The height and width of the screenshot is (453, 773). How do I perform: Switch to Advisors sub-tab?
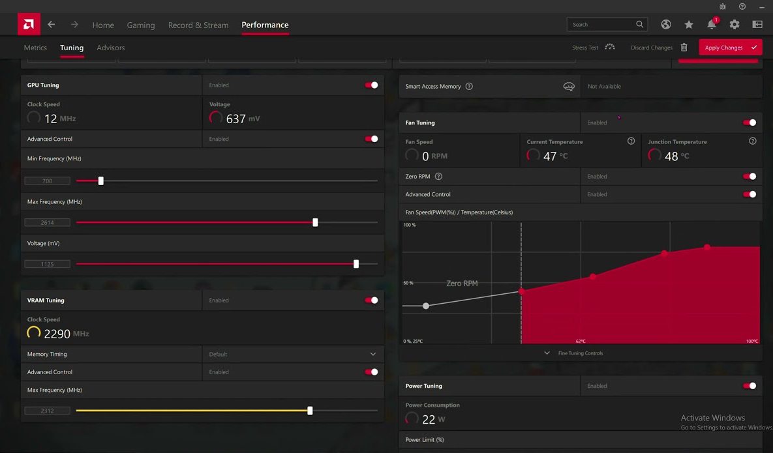[x=110, y=48]
